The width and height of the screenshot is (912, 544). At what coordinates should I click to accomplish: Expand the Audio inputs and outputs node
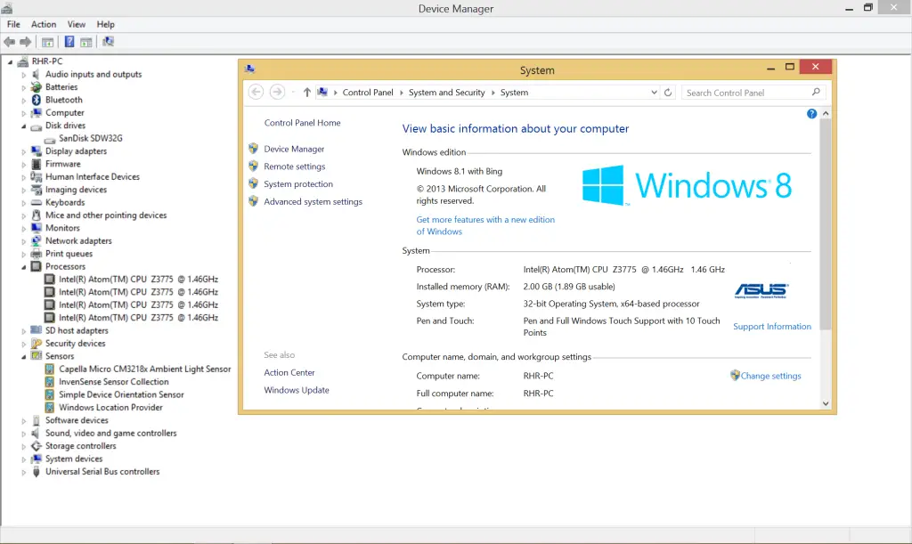(24, 75)
